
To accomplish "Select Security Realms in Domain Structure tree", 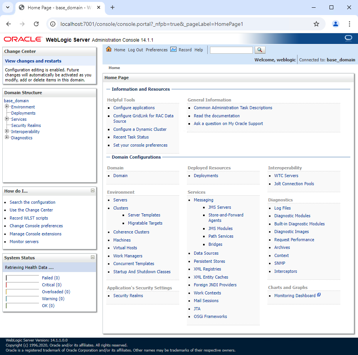I will [x=26, y=125].
